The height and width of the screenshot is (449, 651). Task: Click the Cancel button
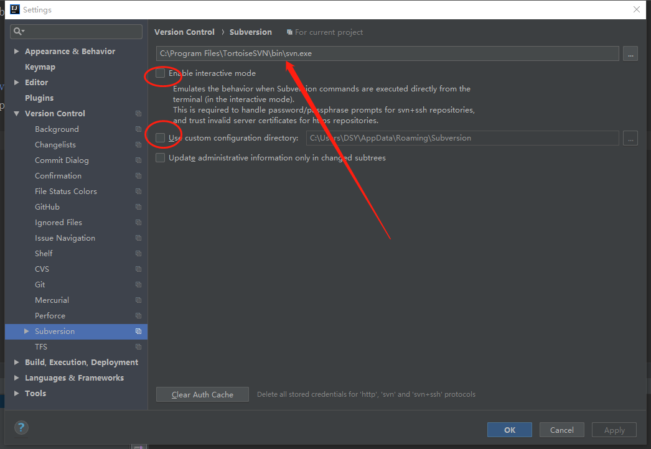[562, 430]
